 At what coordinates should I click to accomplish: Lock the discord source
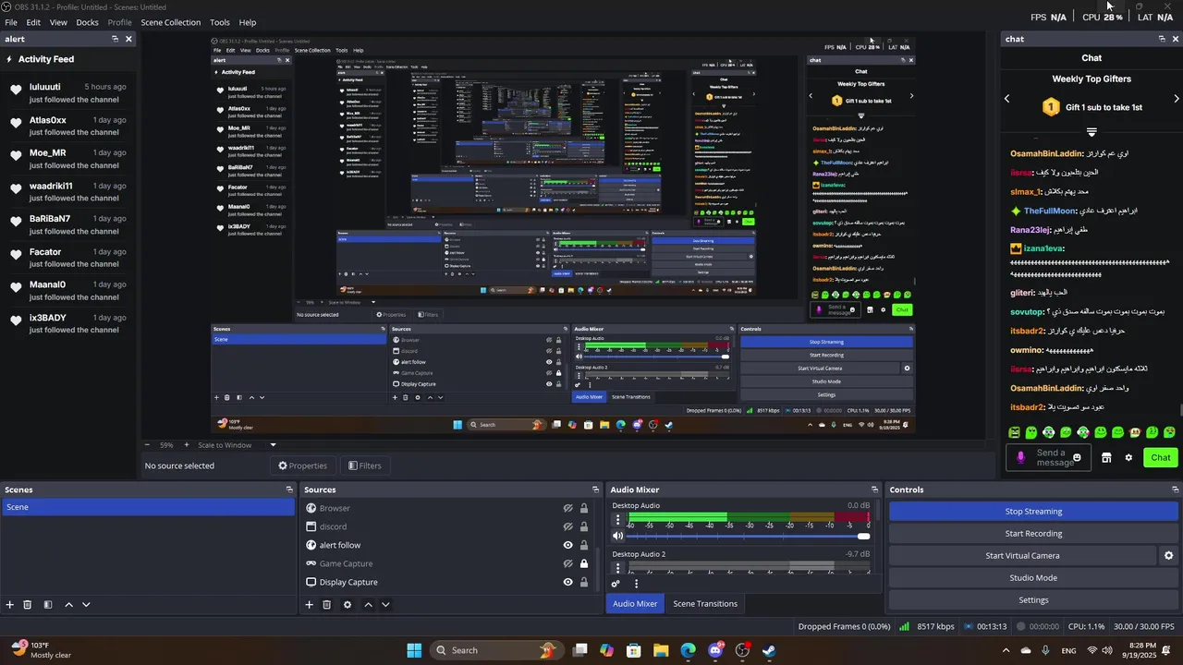pyautogui.click(x=584, y=527)
